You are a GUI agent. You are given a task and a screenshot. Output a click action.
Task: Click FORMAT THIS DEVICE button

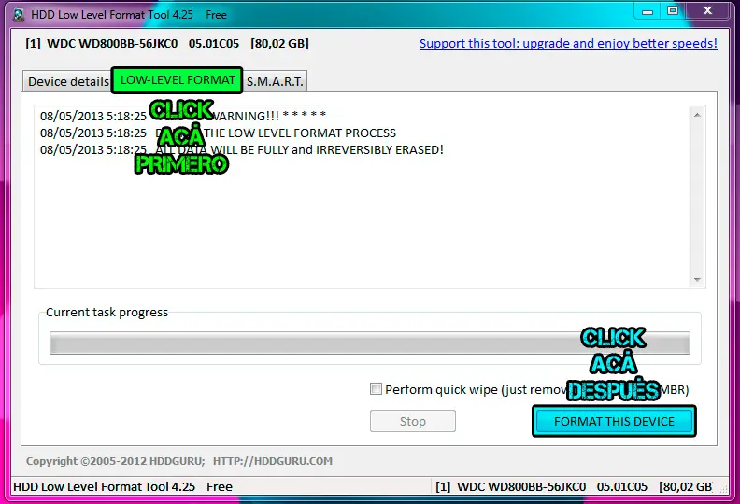pyautogui.click(x=614, y=421)
